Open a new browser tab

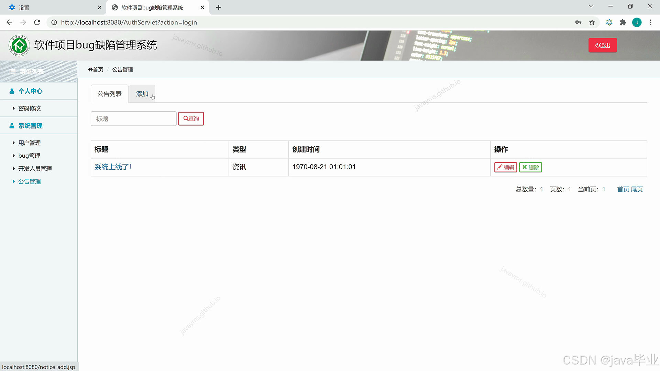coord(219,7)
